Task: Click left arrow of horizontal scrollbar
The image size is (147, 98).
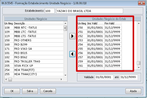Action: pyautogui.click(x=6, y=80)
